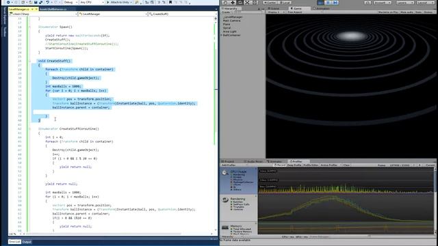Close the LevelManager.cs editor tab
This screenshot has width=438, height=246.
coord(36,9)
